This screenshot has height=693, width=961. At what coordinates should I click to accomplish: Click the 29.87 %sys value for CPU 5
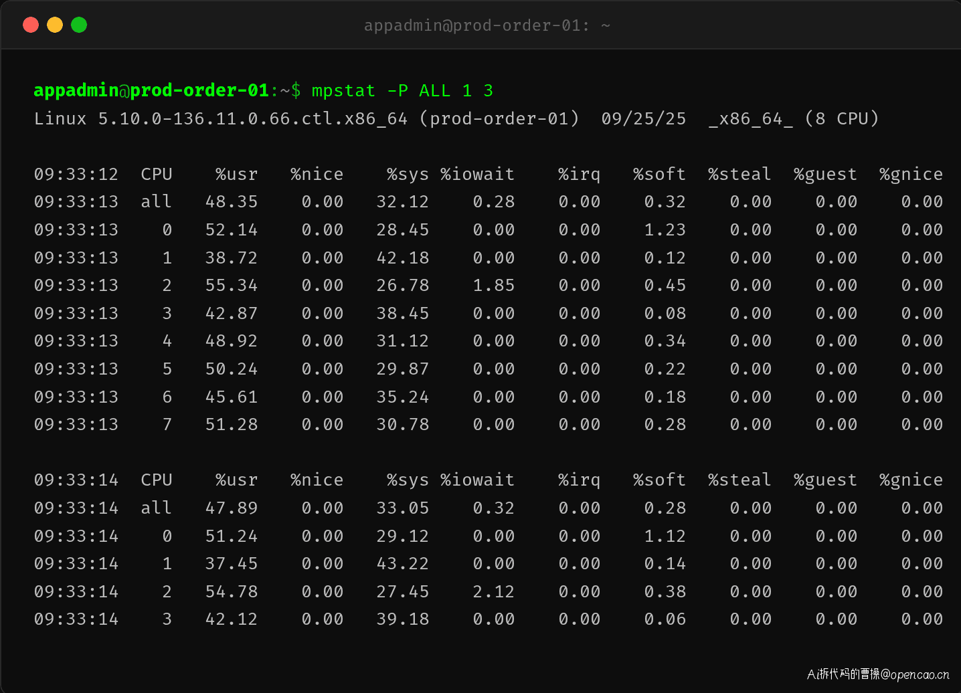point(402,369)
